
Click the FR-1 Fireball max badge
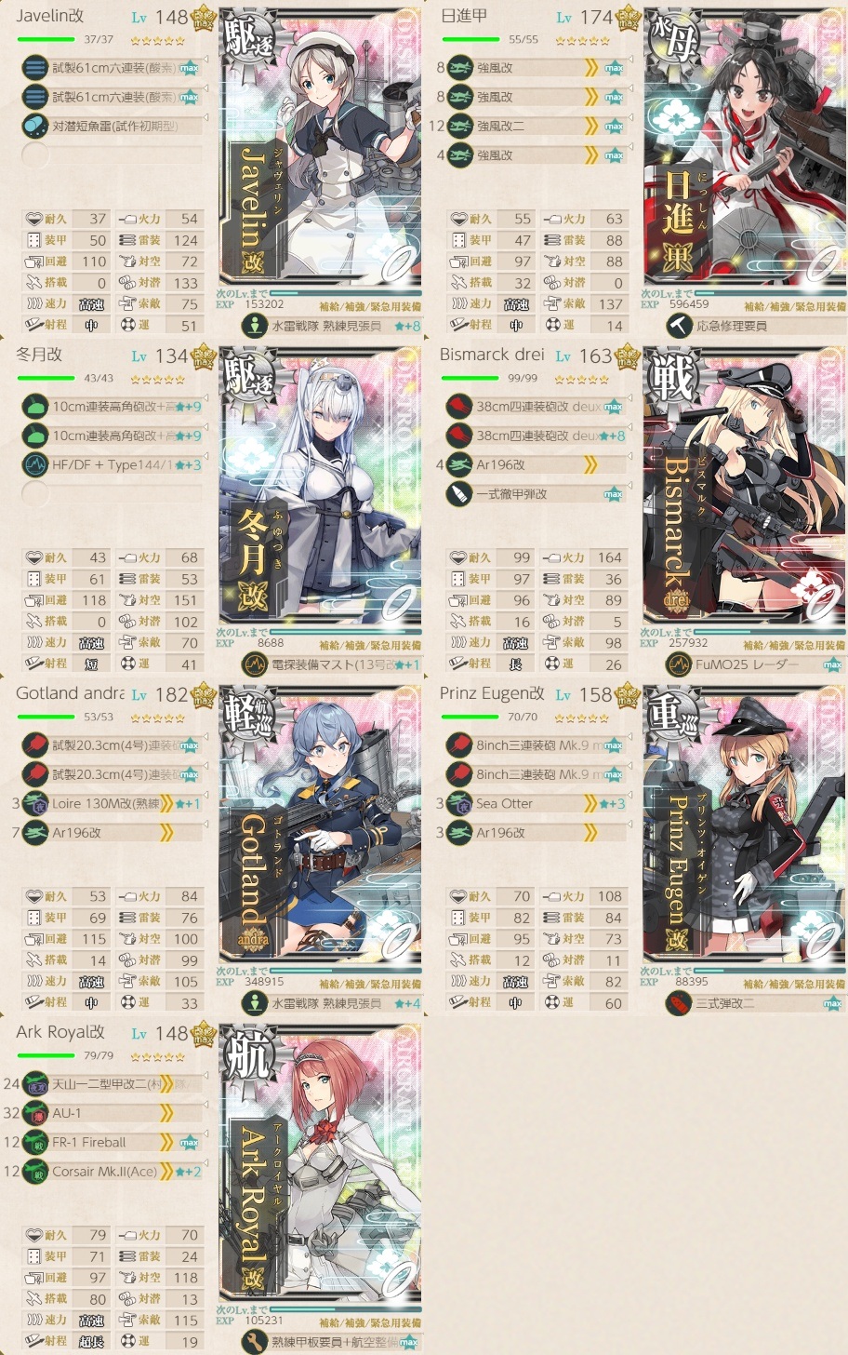coord(190,1143)
